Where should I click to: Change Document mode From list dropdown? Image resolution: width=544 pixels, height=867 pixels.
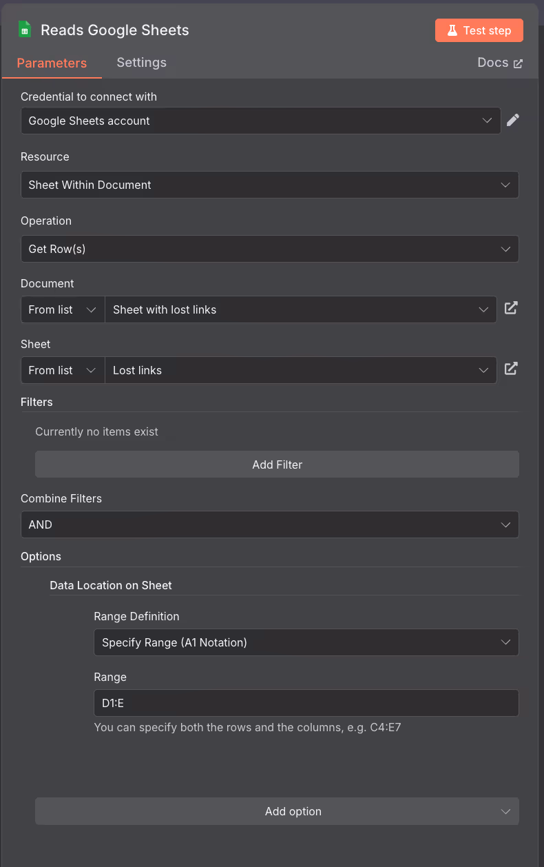click(x=63, y=309)
